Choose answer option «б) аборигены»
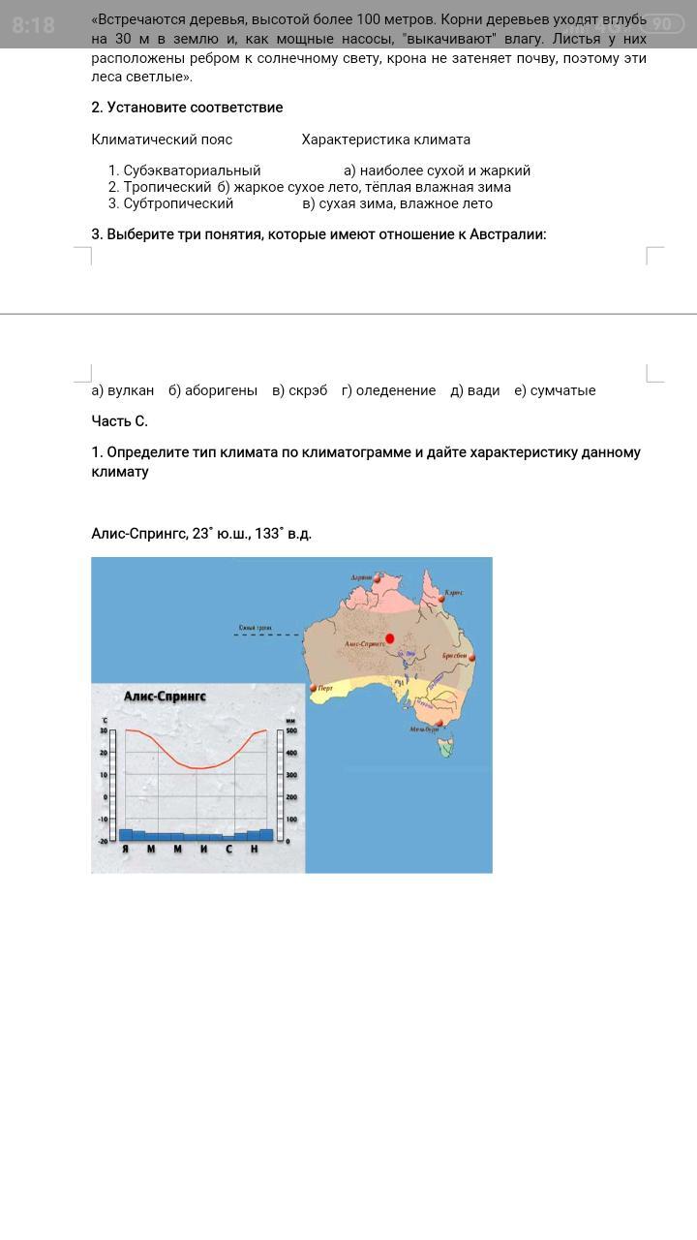 coord(213,390)
